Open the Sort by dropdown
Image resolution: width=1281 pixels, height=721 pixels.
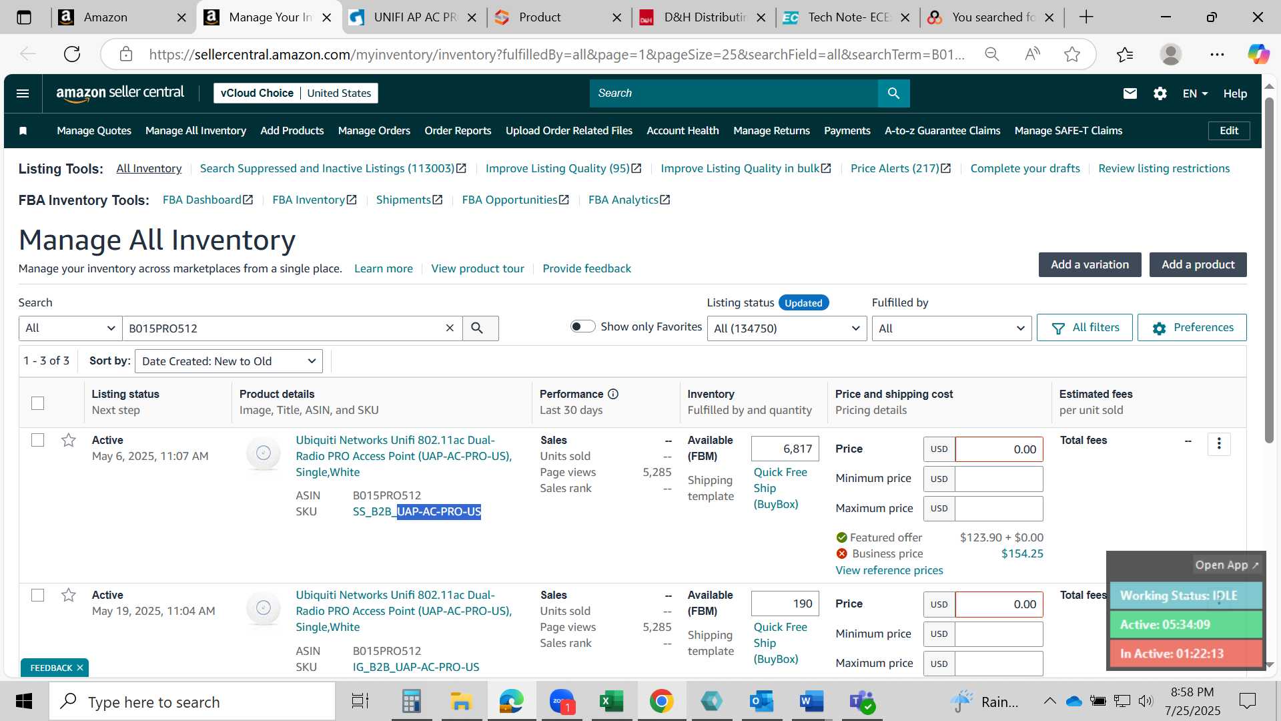tap(229, 361)
